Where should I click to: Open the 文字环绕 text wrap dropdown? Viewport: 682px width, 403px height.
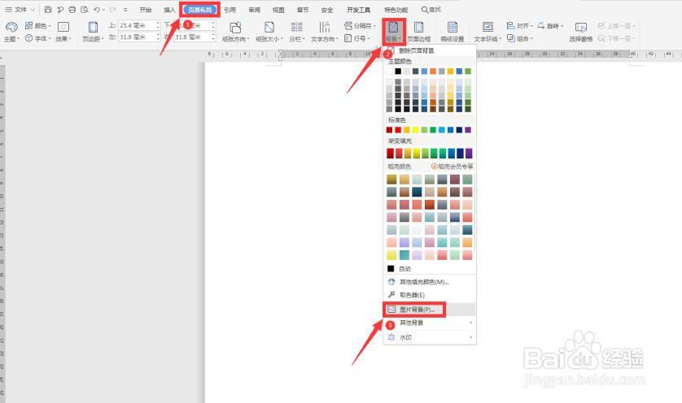point(487,32)
